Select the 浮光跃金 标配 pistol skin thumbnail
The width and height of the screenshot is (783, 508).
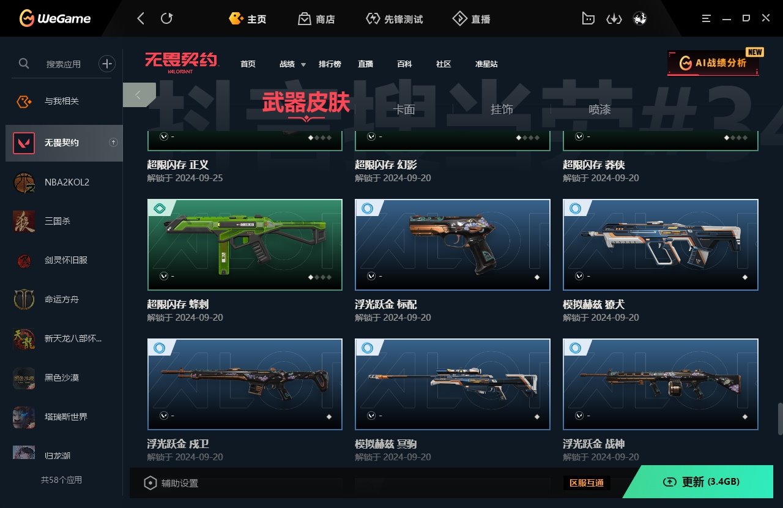click(453, 245)
